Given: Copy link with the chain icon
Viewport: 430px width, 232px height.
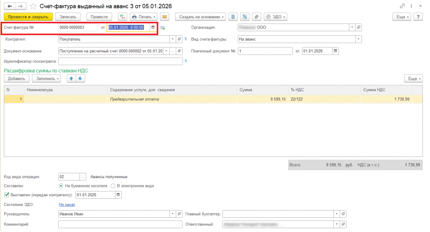Looking at the screenshot, I should tap(402, 6).
